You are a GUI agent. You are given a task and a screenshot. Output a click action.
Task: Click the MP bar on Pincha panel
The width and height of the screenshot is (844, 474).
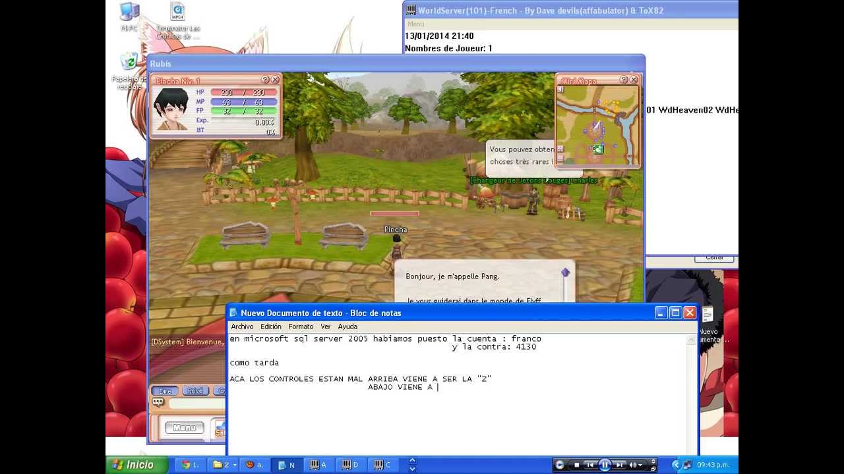(x=244, y=102)
